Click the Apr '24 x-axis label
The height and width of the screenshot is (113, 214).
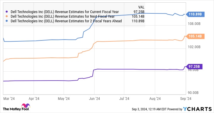[34, 99]
